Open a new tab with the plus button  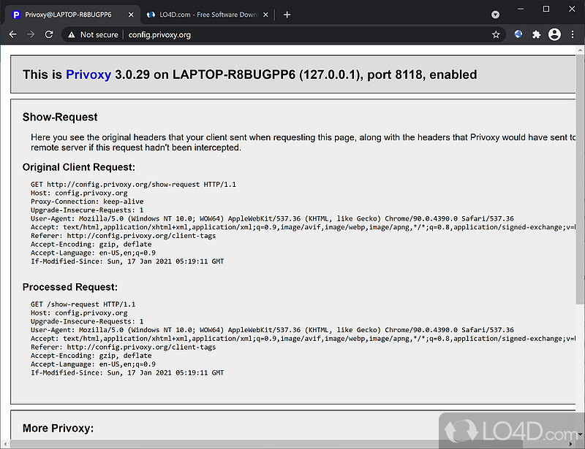(x=287, y=15)
